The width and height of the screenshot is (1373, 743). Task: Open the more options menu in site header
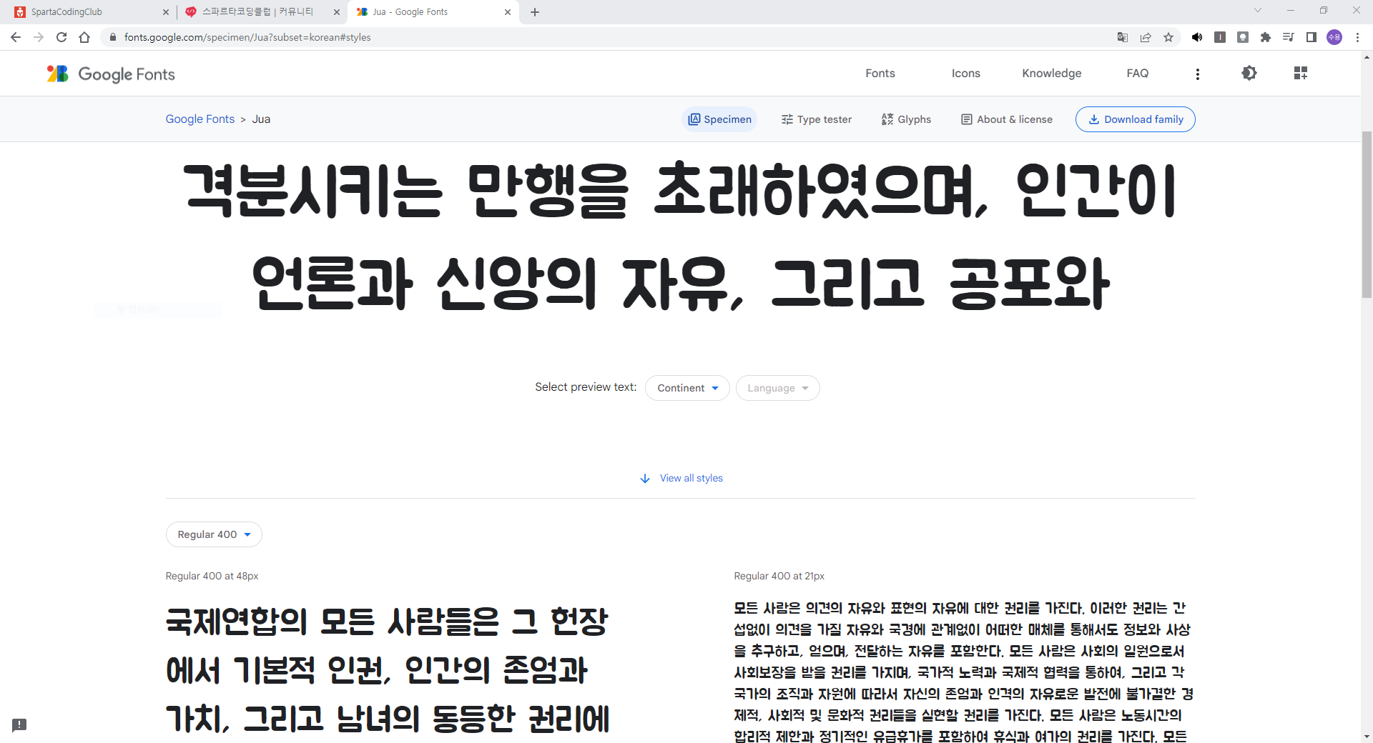coord(1198,74)
